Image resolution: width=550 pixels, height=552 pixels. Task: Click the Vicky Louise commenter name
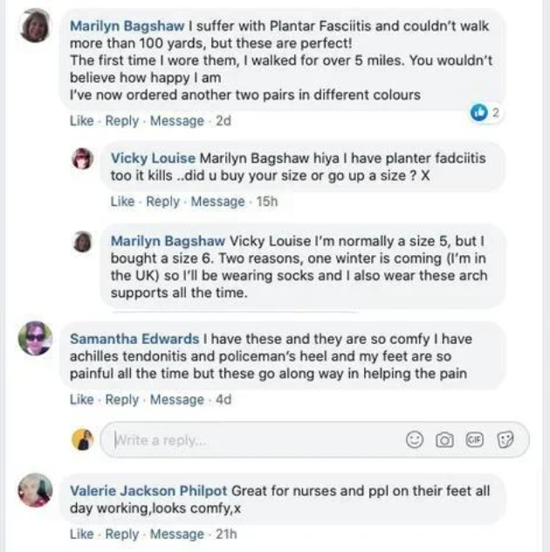pyautogui.click(x=153, y=159)
